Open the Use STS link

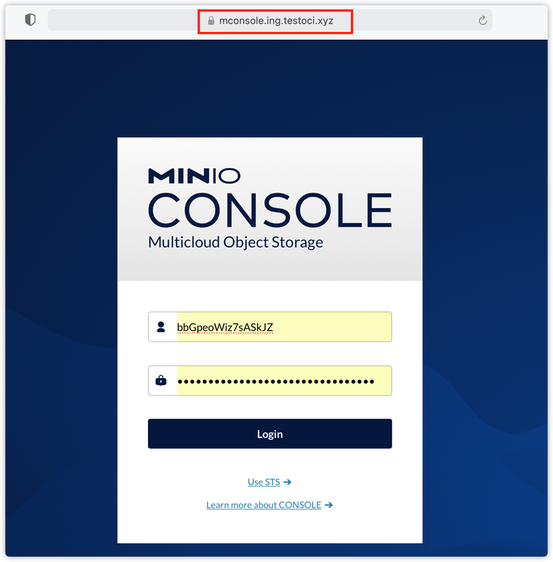click(269, 482)
